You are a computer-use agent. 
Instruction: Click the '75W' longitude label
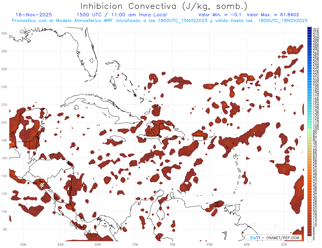tap(135, 245)
